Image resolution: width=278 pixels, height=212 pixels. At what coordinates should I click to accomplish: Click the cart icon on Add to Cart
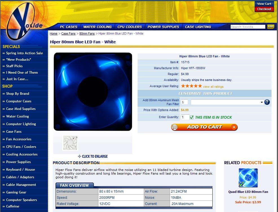tap(175, 127)
